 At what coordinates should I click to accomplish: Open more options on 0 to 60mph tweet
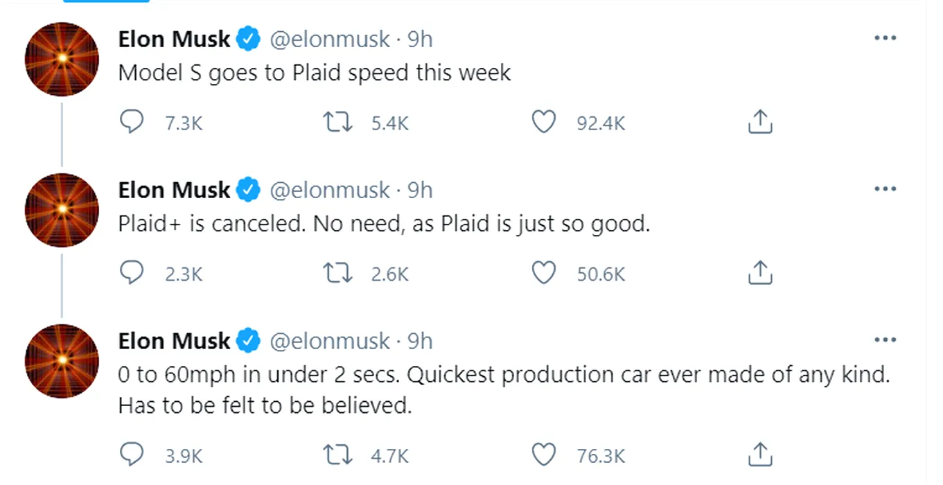pyautogui.click(x=885, y=340)
